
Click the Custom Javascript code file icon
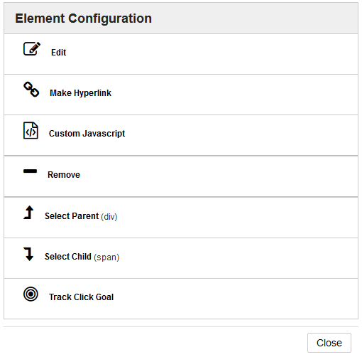(31, 130)
